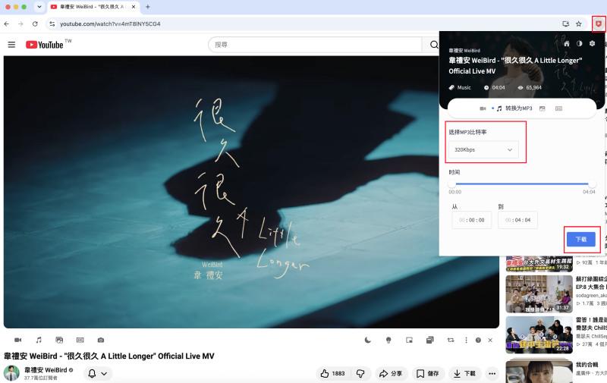Toggle the loop repeat icon below player
Screen dimensions: 607x383
[x=451, y=340]
